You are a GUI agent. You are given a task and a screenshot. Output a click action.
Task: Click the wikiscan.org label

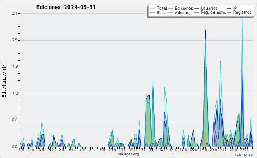click(128, 154)
